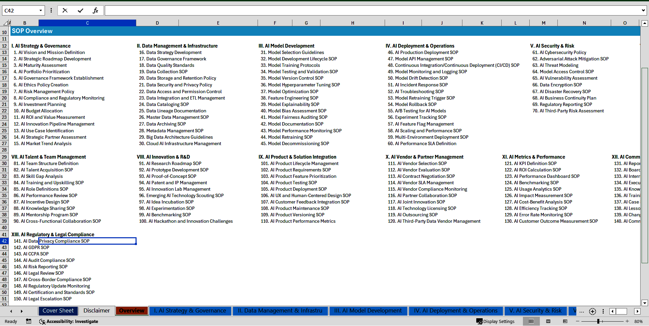Click the Insert Function fx icon

point(95,10)
